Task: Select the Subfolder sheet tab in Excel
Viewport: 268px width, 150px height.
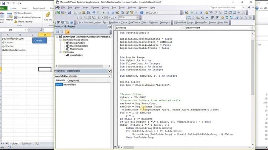Action: pos(27,143)
